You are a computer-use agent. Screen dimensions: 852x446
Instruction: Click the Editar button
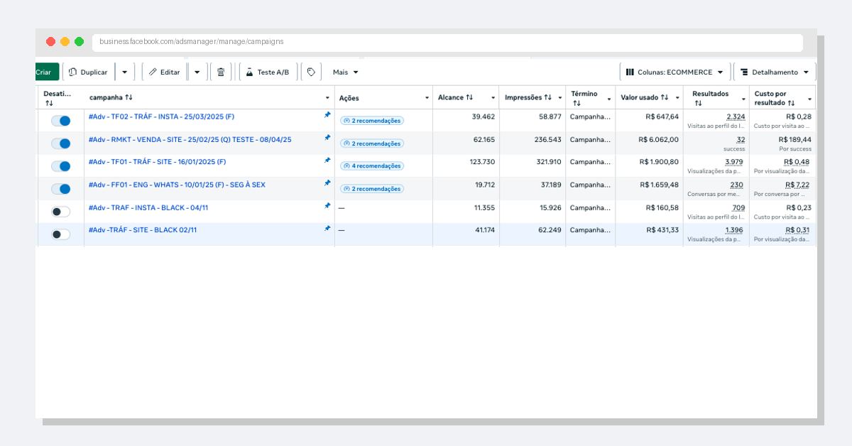tap(164, 72)
